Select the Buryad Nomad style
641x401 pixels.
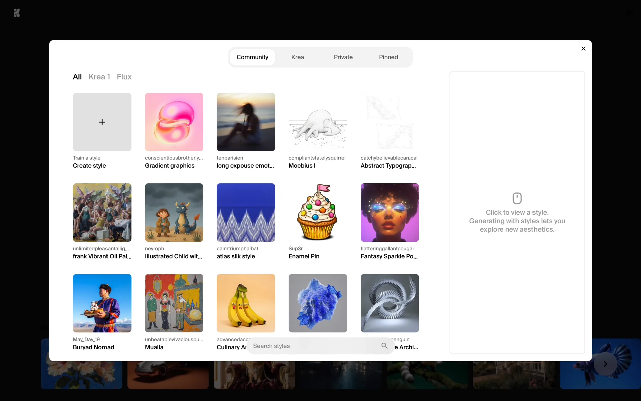[x=102, y=303]
